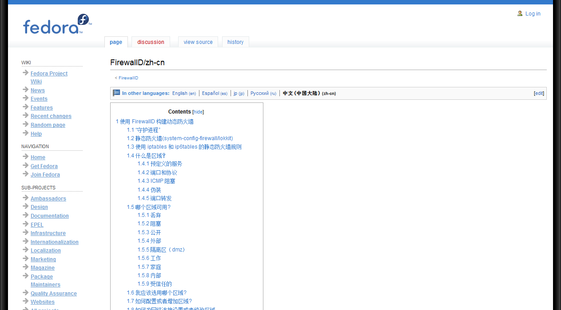
Task: Jump to section 1.5.6 工作
Action: point(149,258)
